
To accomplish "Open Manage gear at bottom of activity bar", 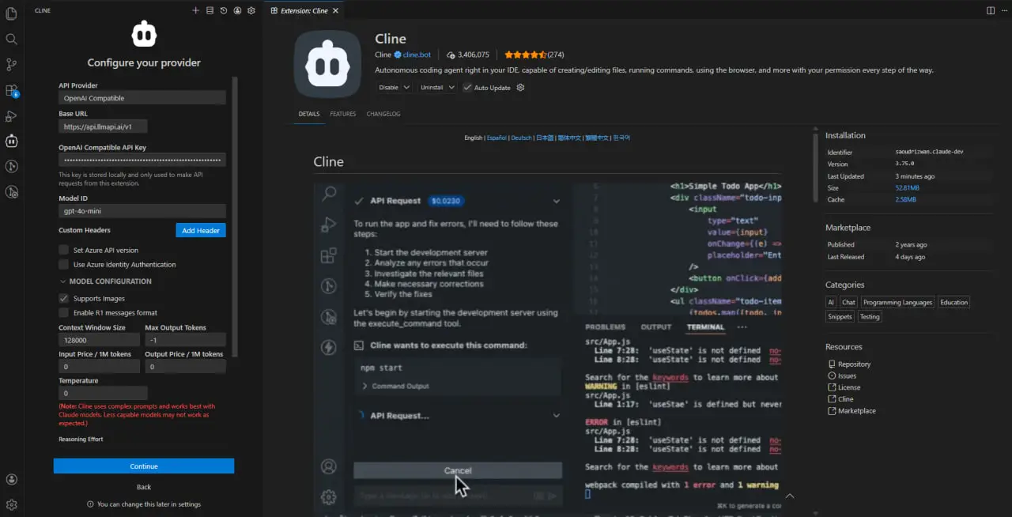I will coord(11,504).
